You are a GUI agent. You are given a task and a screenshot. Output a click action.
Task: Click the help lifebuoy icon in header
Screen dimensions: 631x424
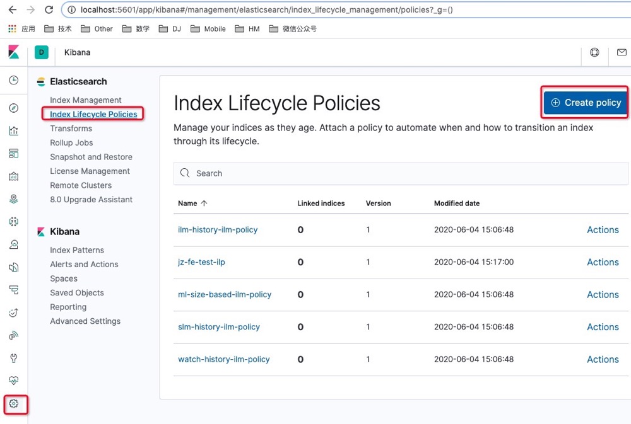point(594,52)
